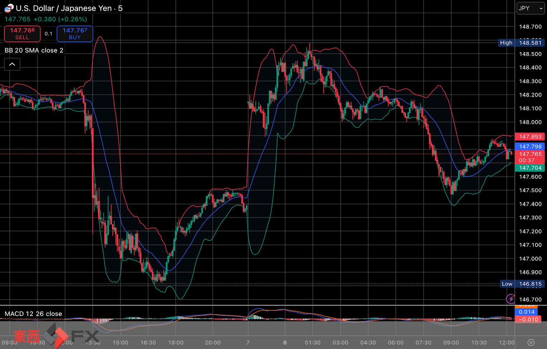Click the blue 0.014 MACD value tag
The height and width of the screenshot is (349, 547).
(x=527, y=312)
